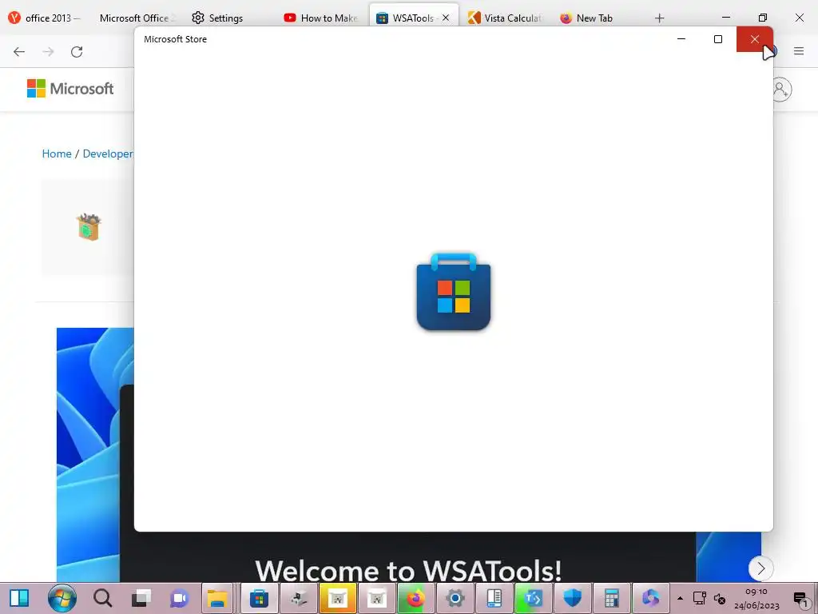Open the notification center icon
The width and height of the screenshot is (818, 614).
pos(800,599)
